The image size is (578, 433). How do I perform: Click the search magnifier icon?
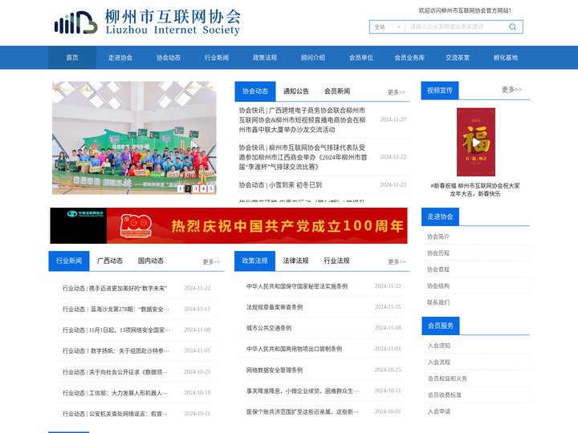tap(512, 27)
